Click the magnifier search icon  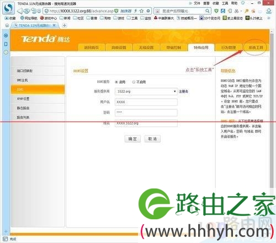[208, 11]
